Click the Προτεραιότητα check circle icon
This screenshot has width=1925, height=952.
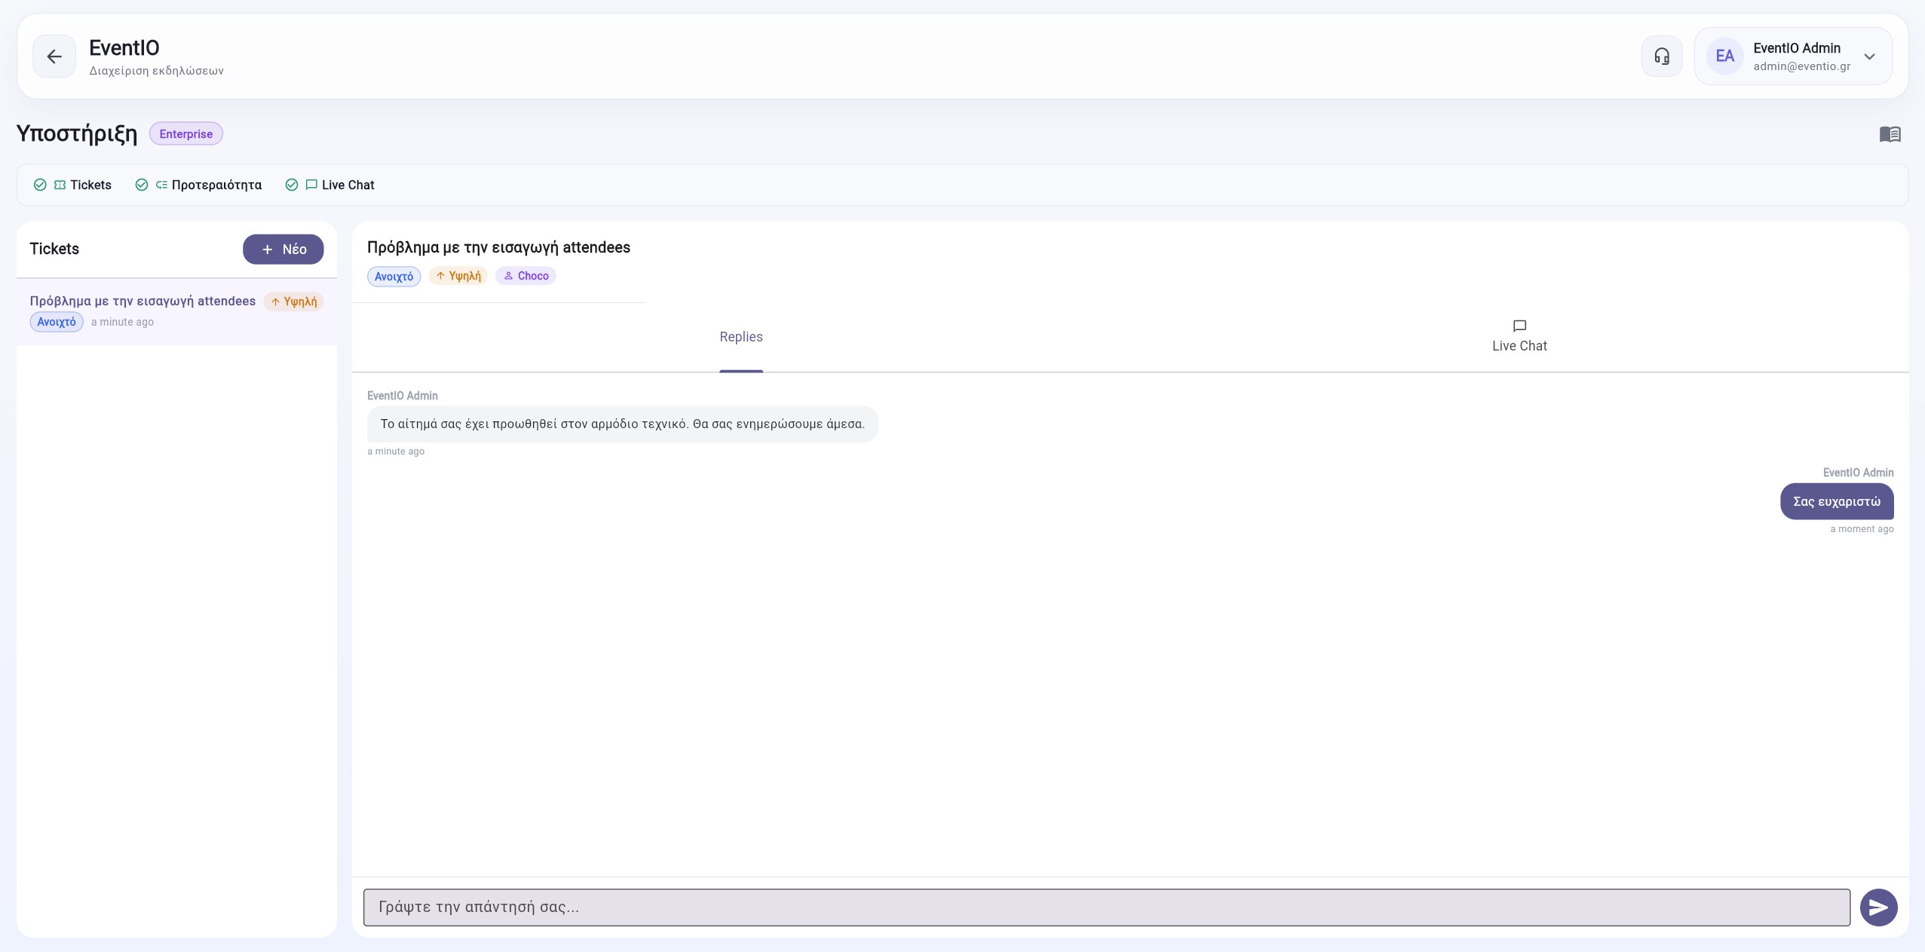(x=141, y=185)
